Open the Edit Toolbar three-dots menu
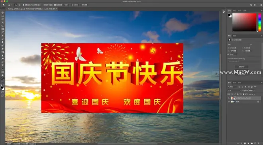 2,82
